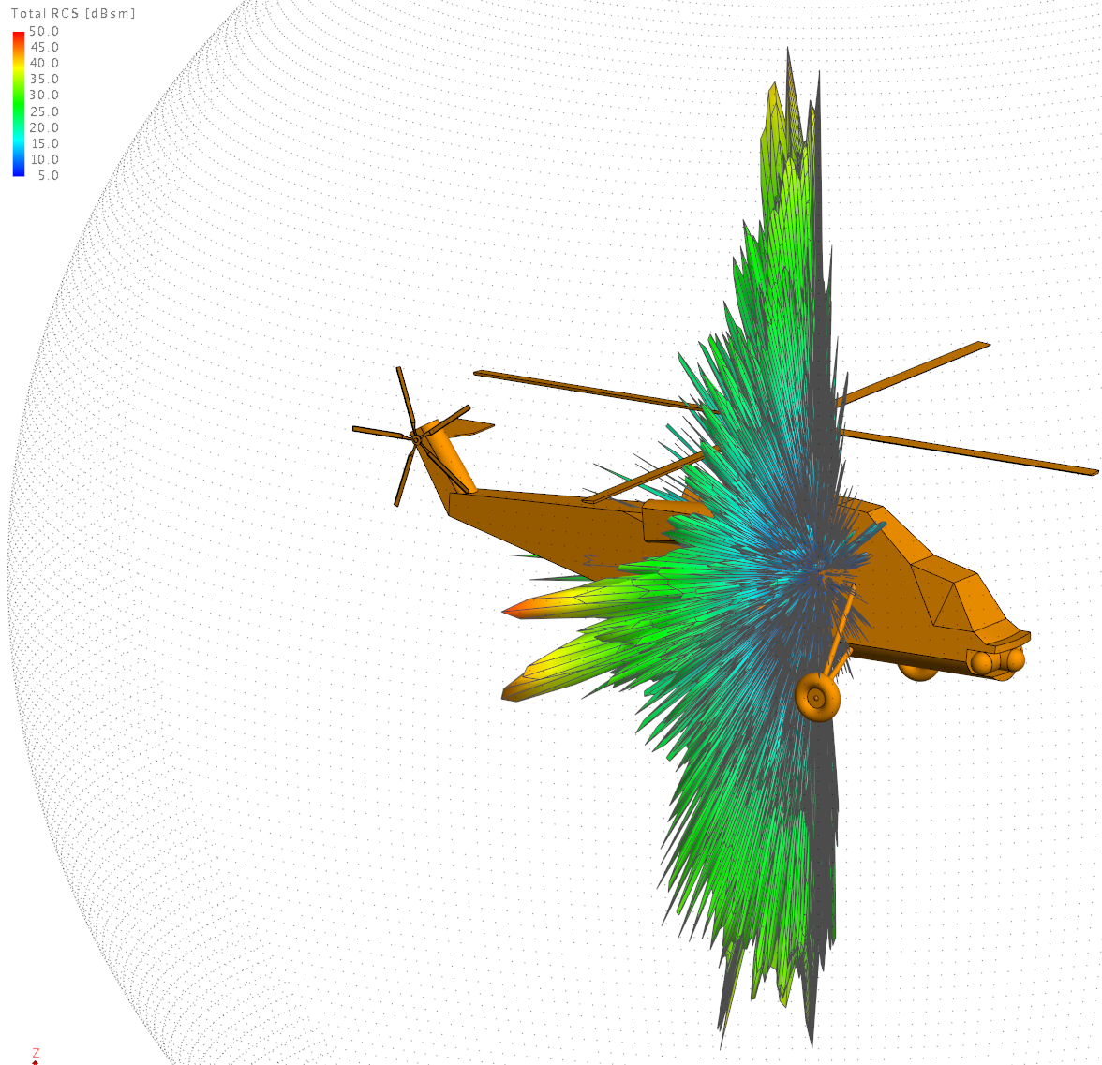Click the 50.0 legend value
This screenshot has width=1102, height=1065.
[x=43, y=31]
